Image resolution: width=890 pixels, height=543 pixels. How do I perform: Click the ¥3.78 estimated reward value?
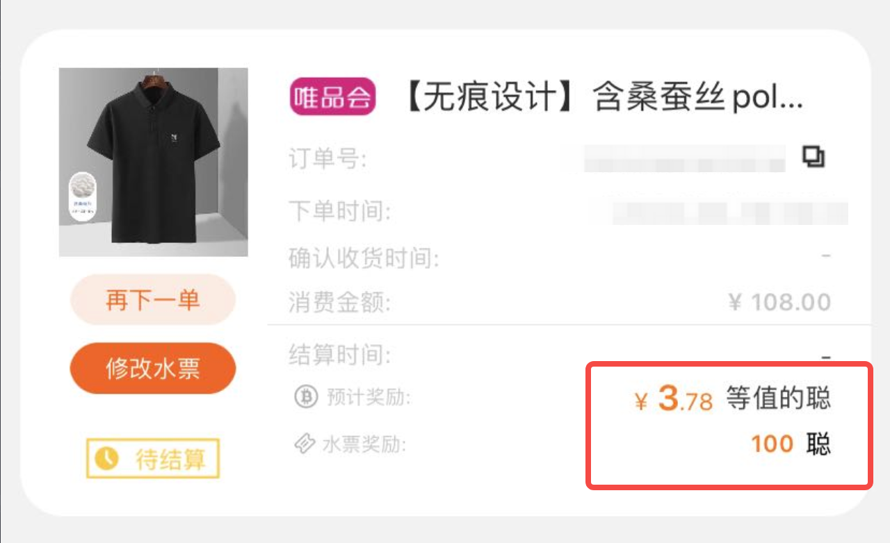674,400
